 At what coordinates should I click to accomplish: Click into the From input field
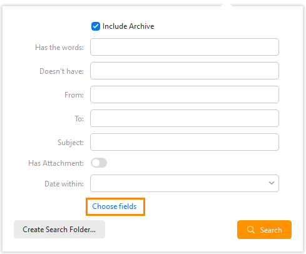185,94
